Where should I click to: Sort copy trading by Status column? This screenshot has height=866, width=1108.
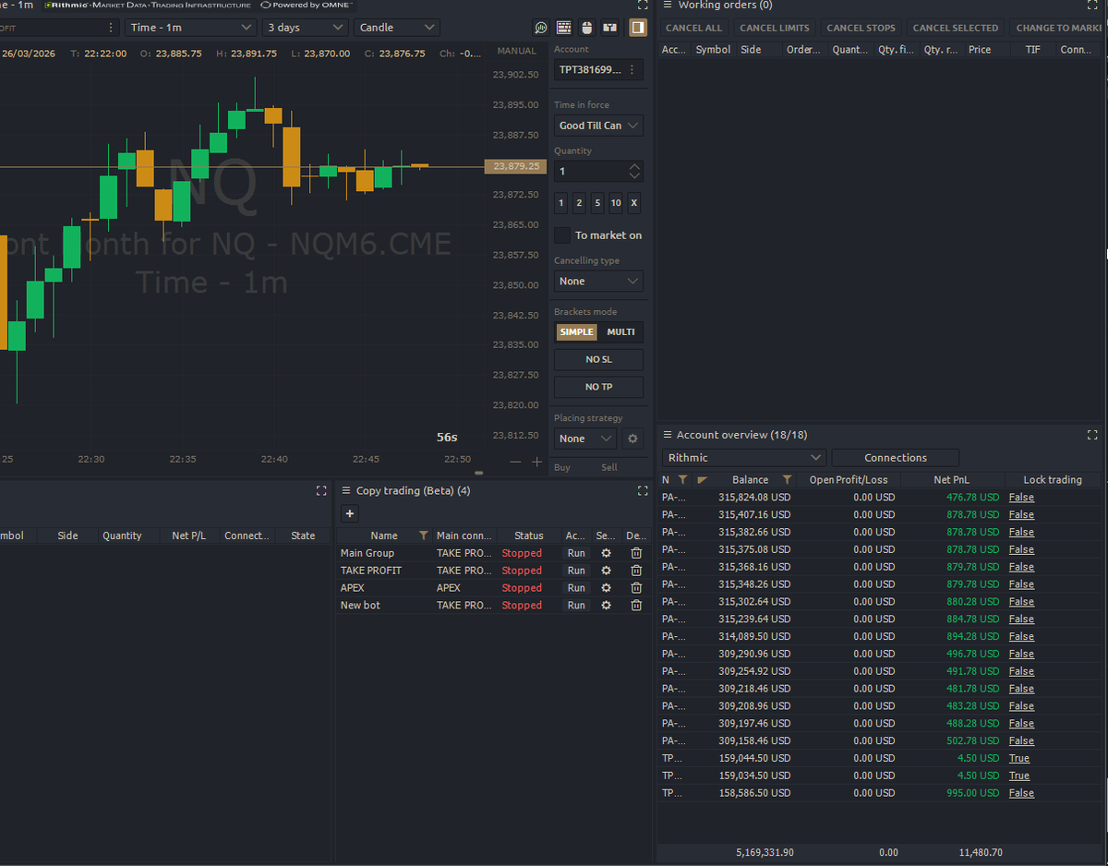pos(529,535)
